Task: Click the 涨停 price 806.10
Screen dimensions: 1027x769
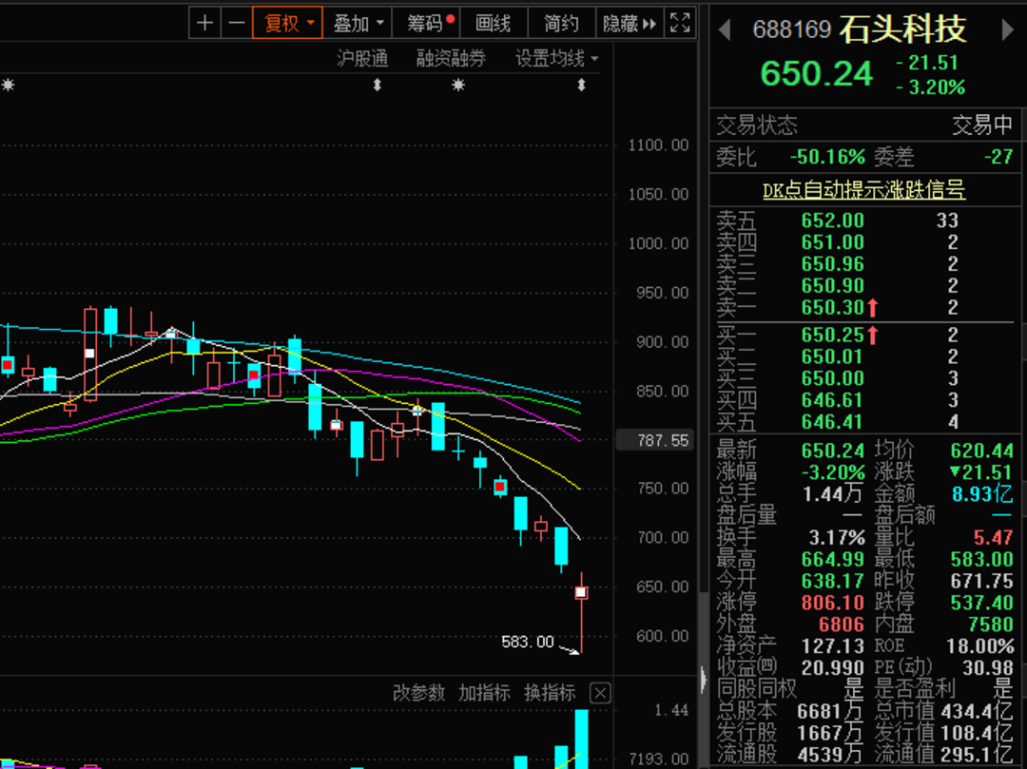Action: pyautogui.click(x=832, y=603)
